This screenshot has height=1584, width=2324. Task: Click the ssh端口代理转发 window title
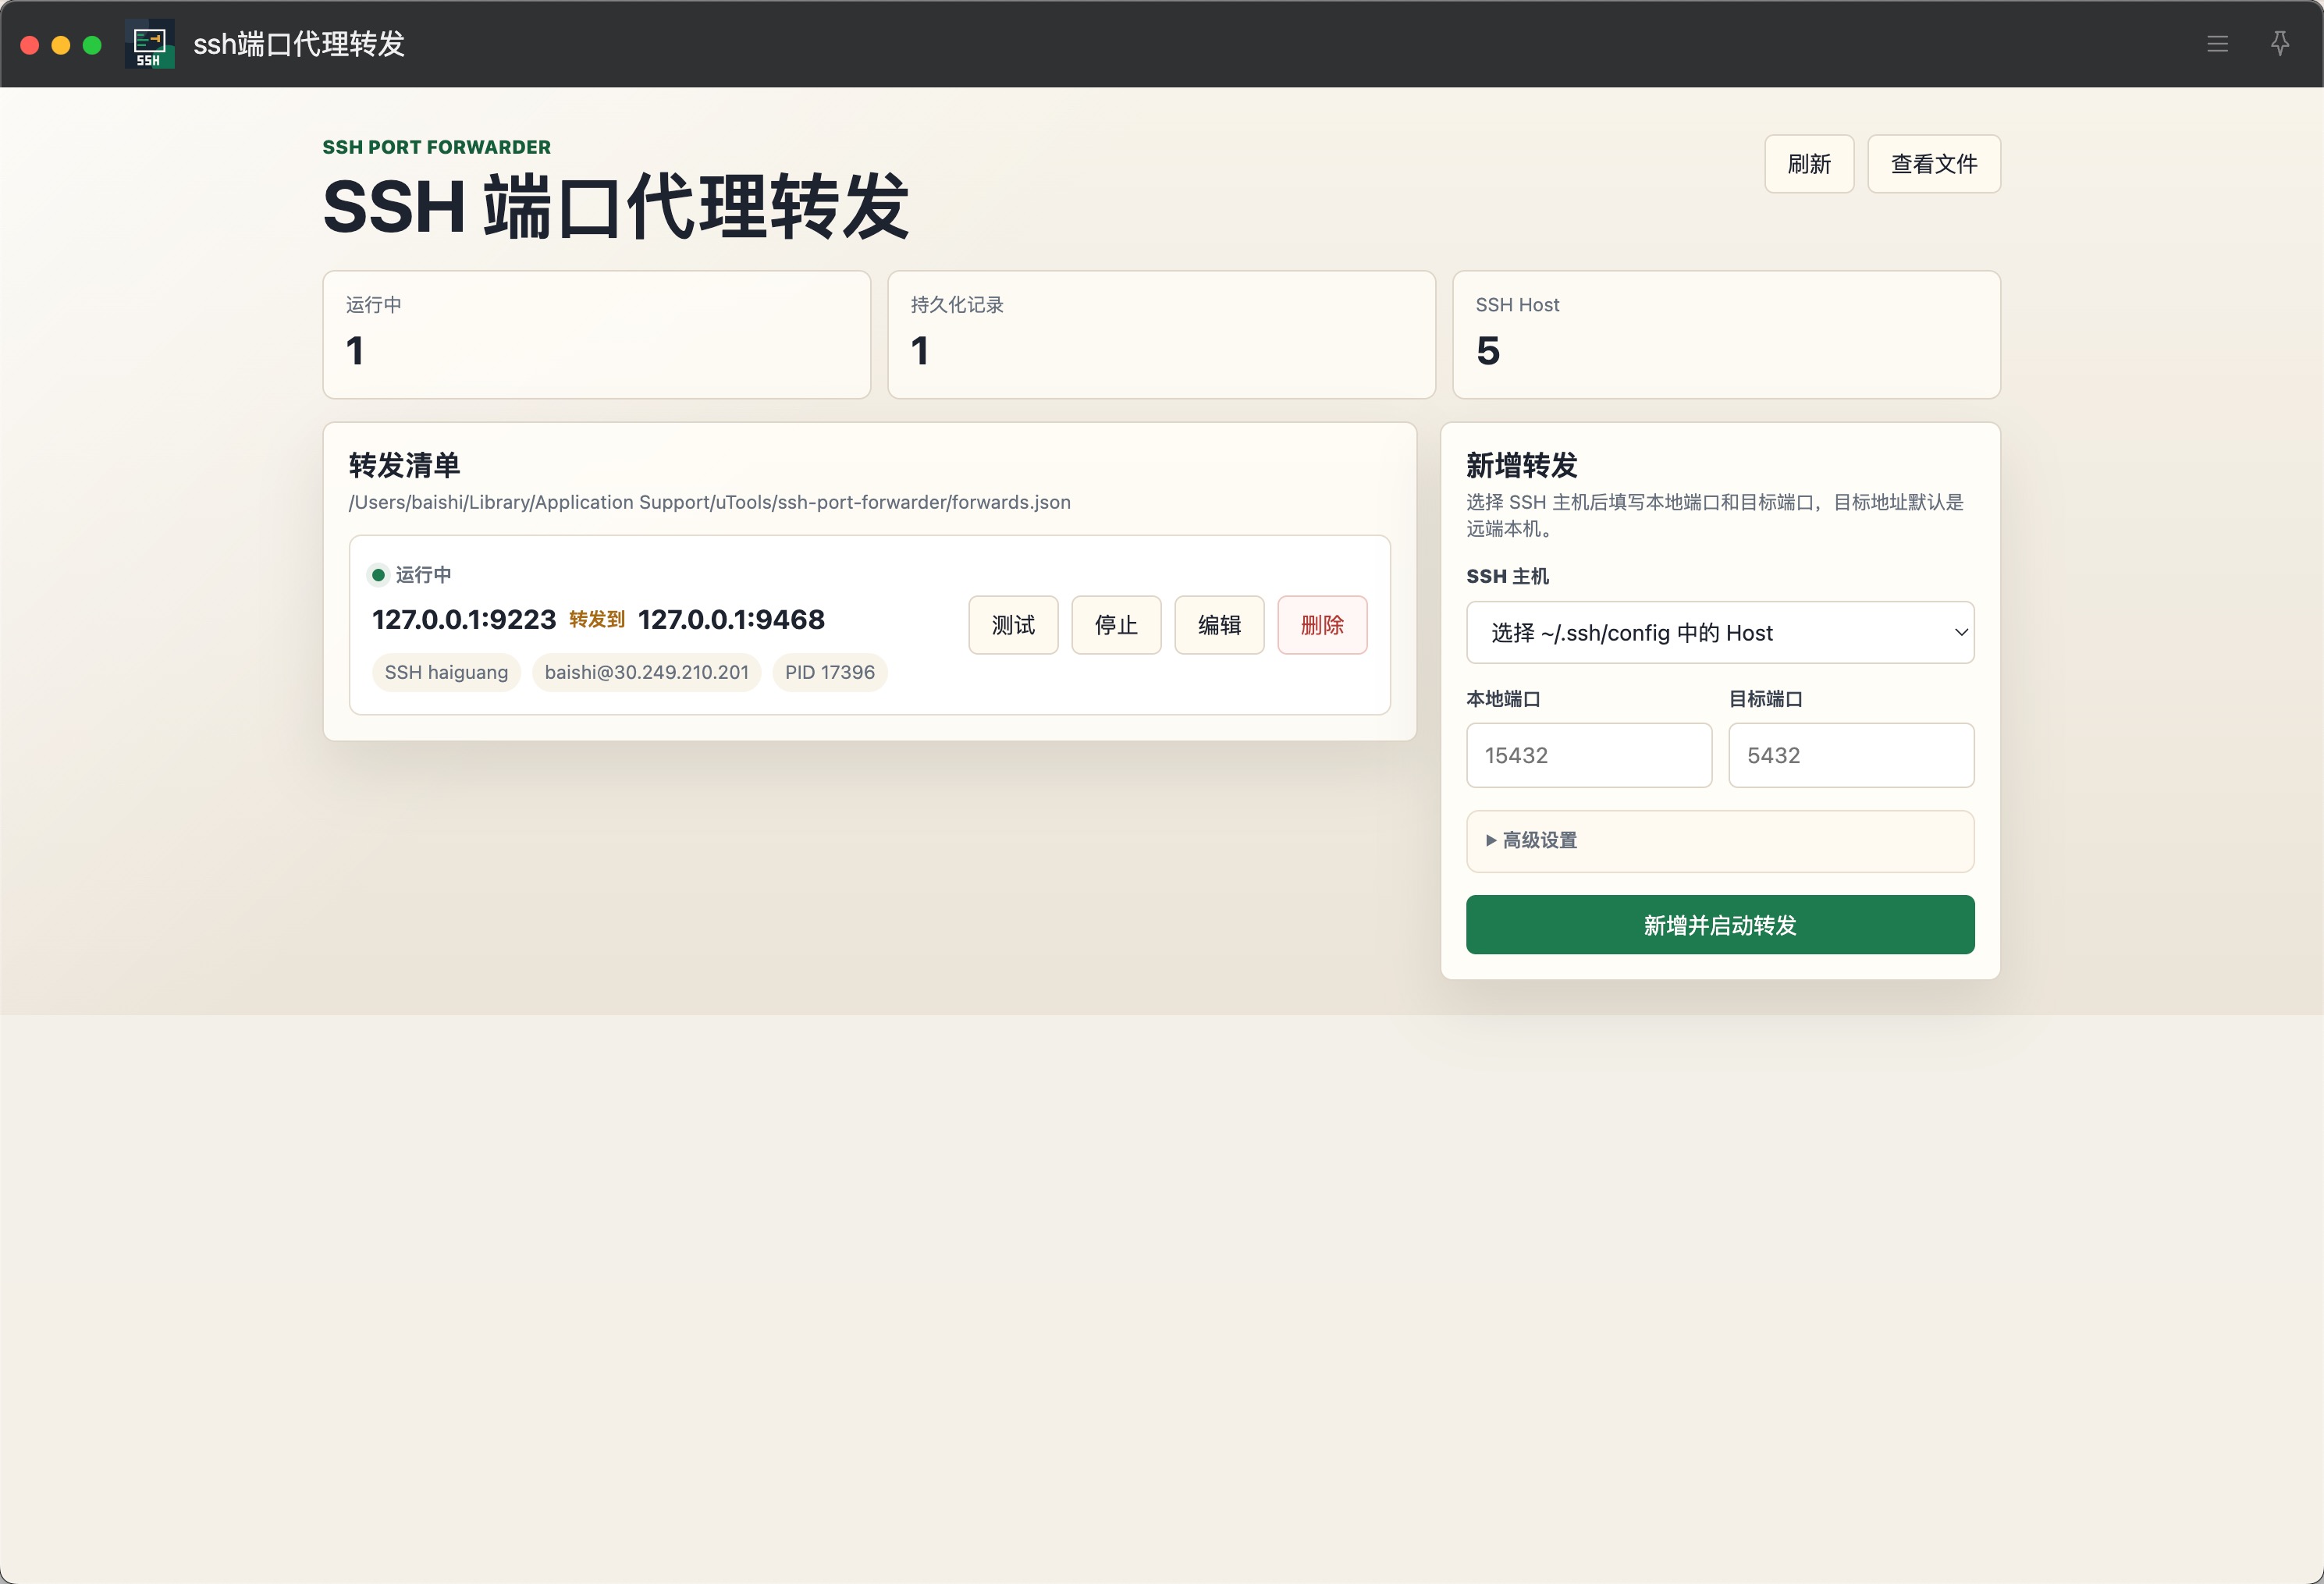299,44
